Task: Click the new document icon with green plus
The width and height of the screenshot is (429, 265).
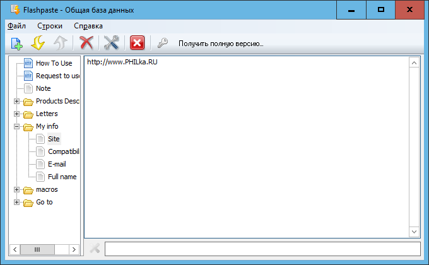Action: point(16,44)
